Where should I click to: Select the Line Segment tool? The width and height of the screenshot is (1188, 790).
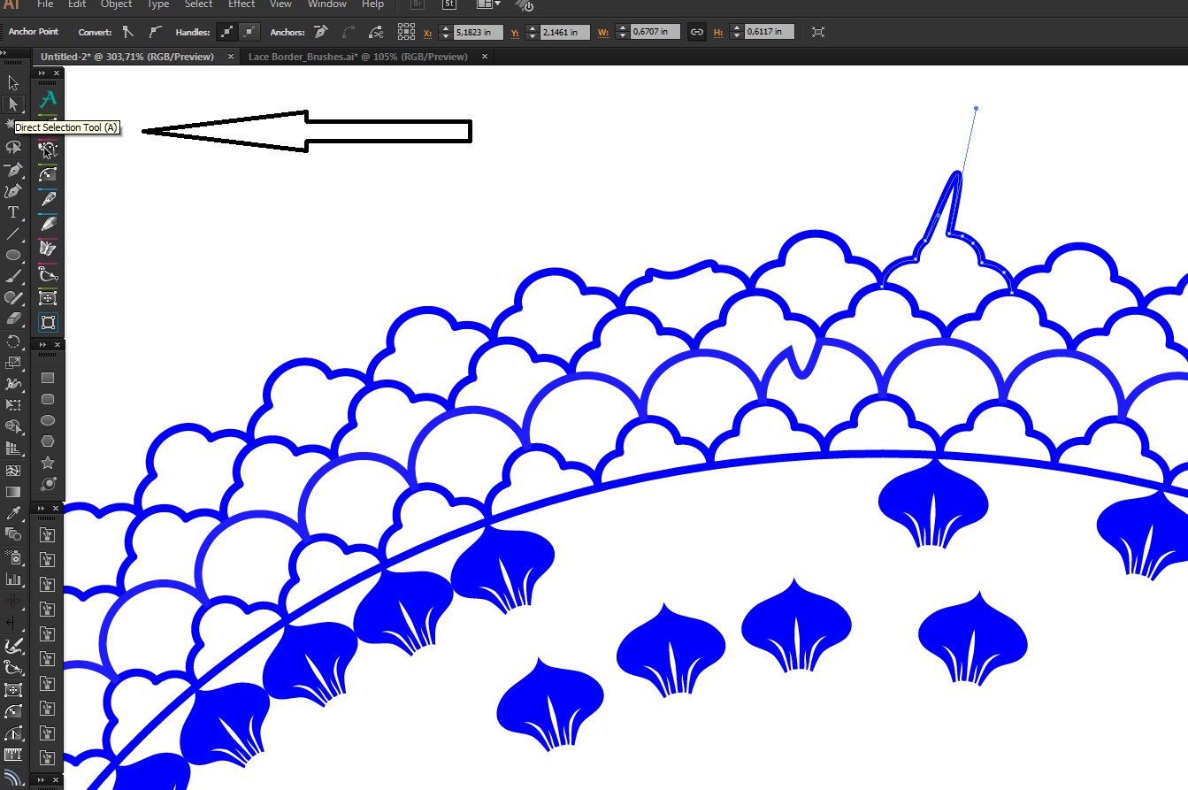[x=13, y=234]
